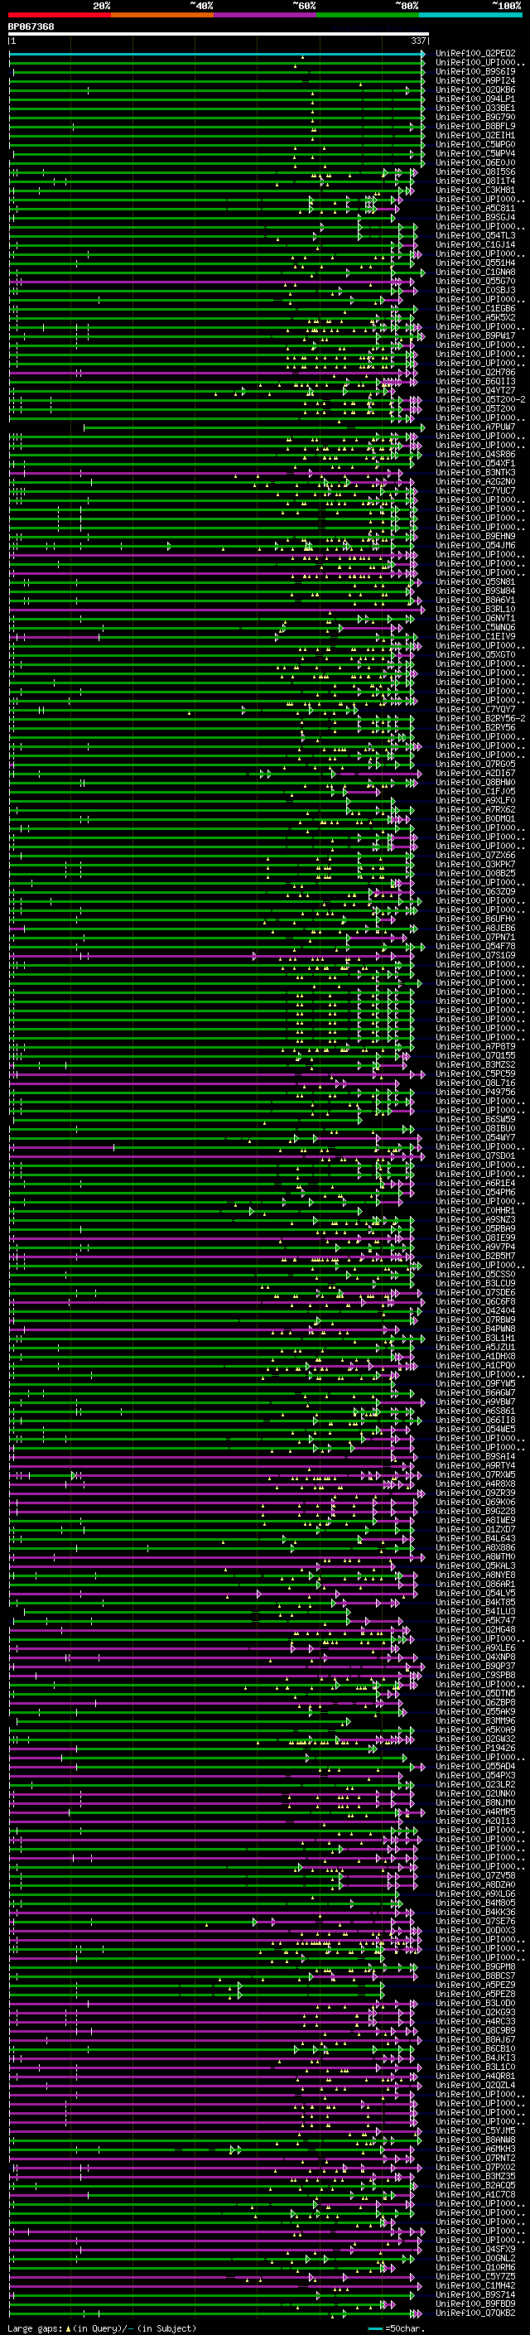Open the UniRef100_A9PI24 hit label
The image size is (530, 2335).
475,80
